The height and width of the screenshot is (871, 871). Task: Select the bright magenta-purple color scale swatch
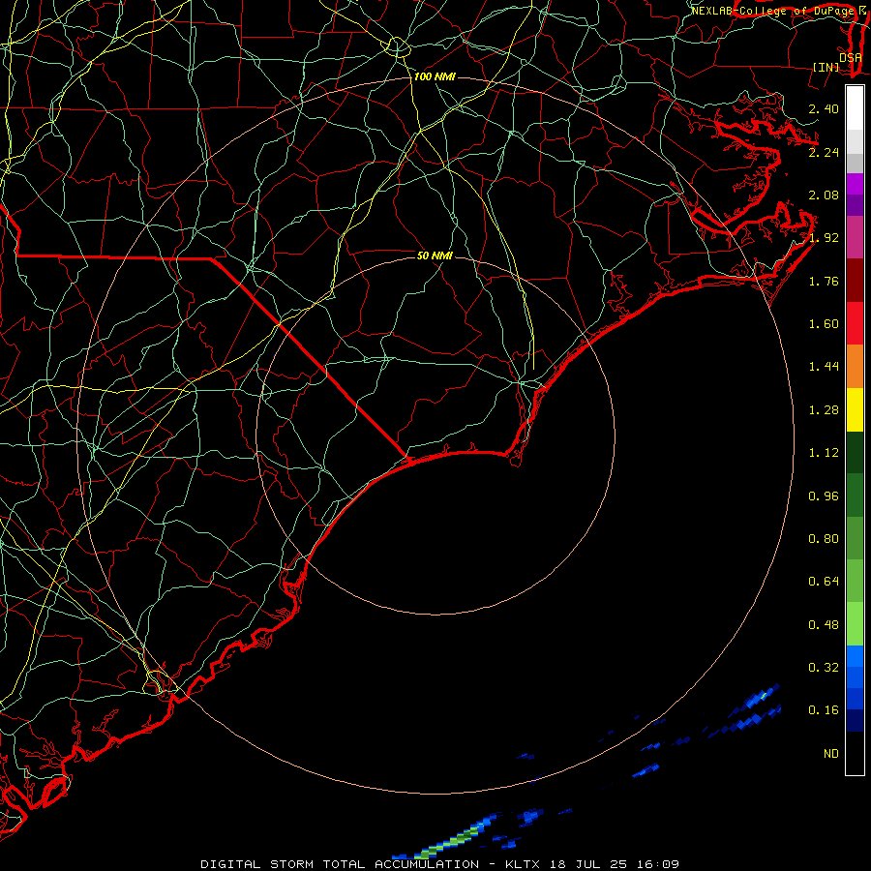click(855, 184)
